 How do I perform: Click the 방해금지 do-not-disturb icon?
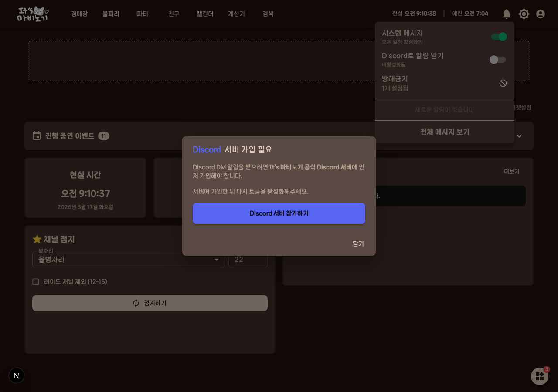[503, 83]
